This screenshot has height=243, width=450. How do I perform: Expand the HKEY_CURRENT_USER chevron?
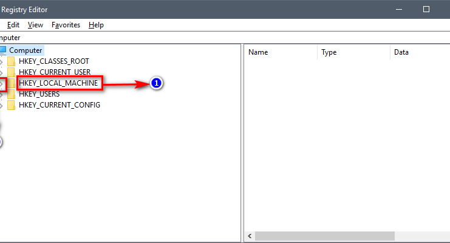[x=1, y=72]
